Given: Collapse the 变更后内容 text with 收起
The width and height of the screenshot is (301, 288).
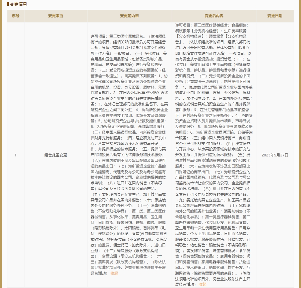Looking at the screenshot, I should [x=202, y=284].
